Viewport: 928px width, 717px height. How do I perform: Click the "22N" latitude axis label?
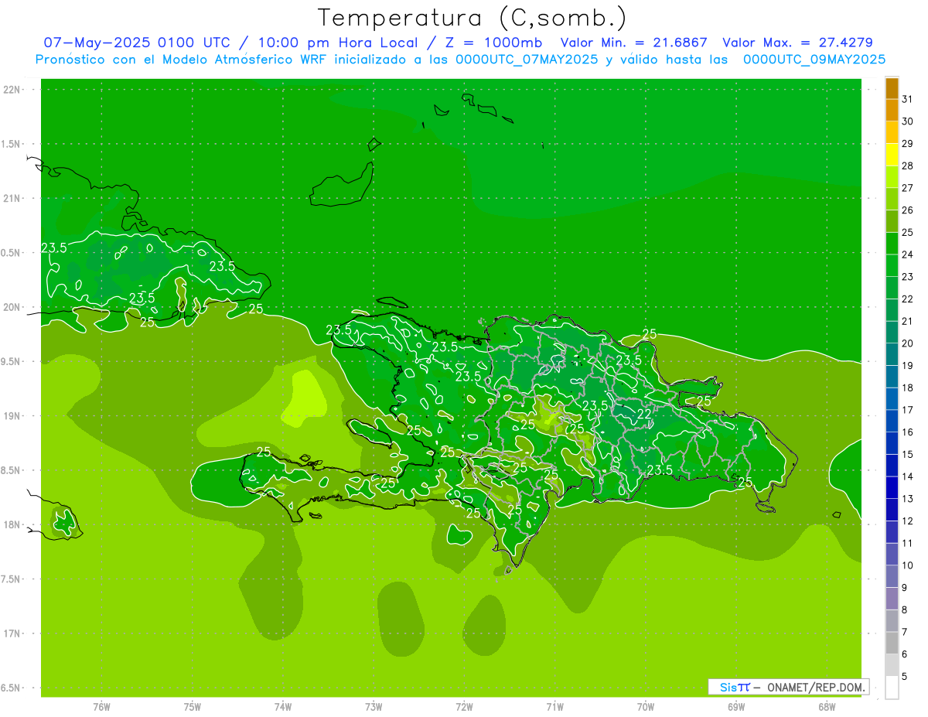click(12, 90)
